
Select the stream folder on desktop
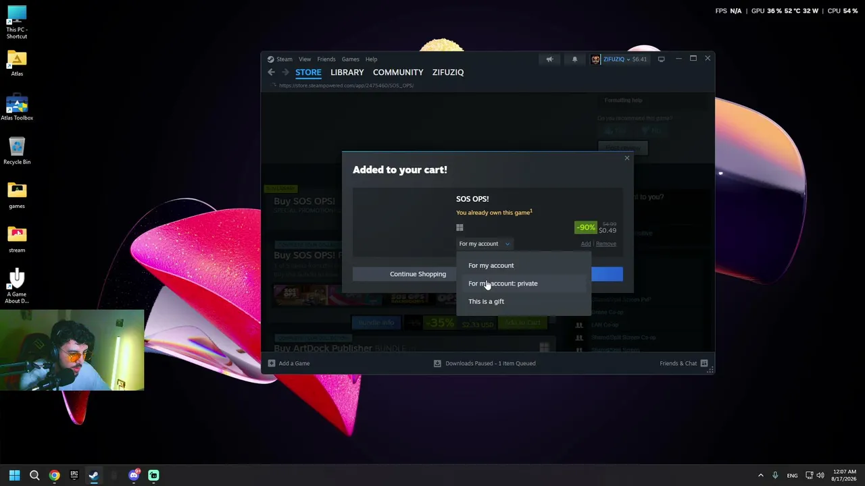click(x=17, y=240)
